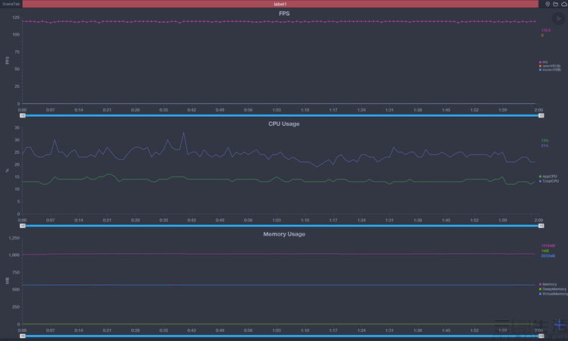Click the FPS chart left range slider handle
The image size is (568, 341).
[x=23, y=116]
